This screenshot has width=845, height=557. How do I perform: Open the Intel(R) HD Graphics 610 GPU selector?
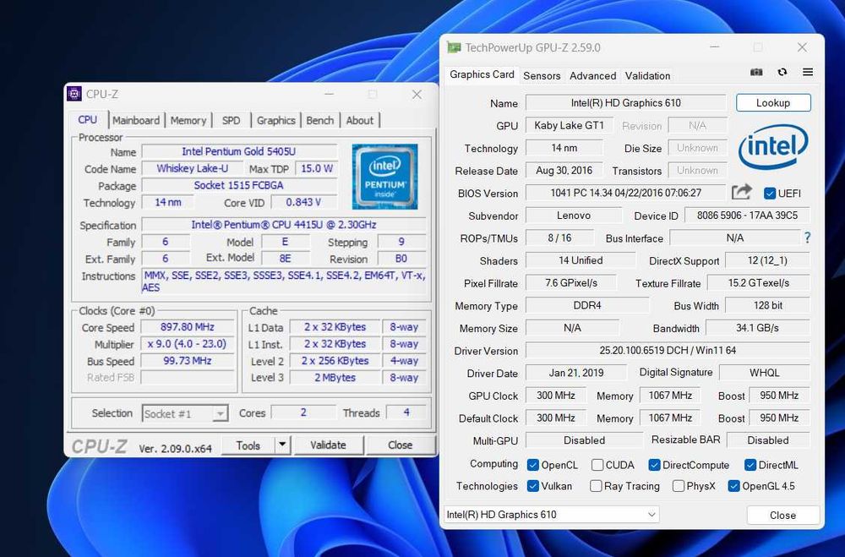(x=551, y=515)
